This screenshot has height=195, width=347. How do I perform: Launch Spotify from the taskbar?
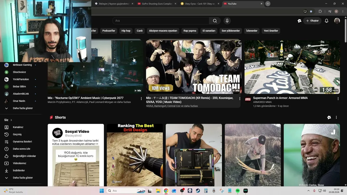(237, 191)
